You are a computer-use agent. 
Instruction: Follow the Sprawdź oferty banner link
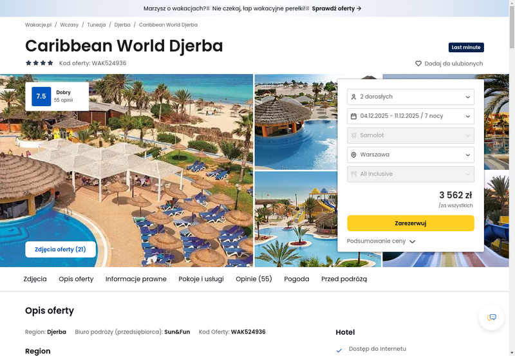337,8
